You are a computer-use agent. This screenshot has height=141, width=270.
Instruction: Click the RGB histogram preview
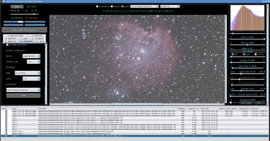click(x=247, y=18)
